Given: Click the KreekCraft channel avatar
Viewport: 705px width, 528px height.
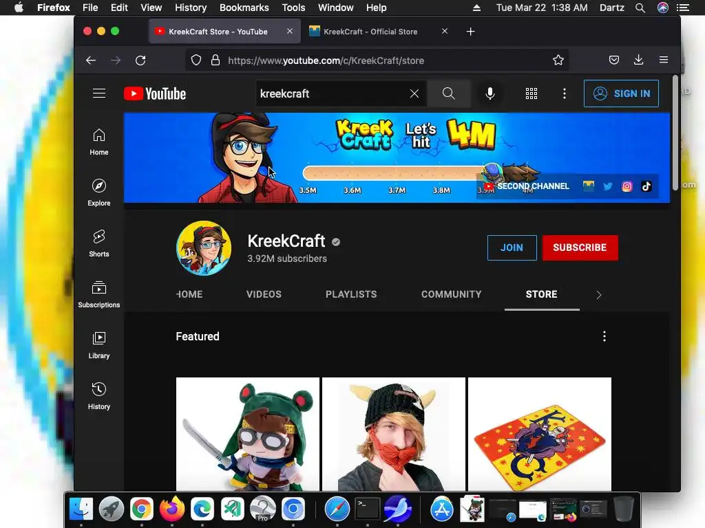Looking at the screenshot, I should (x=204, y=247).
